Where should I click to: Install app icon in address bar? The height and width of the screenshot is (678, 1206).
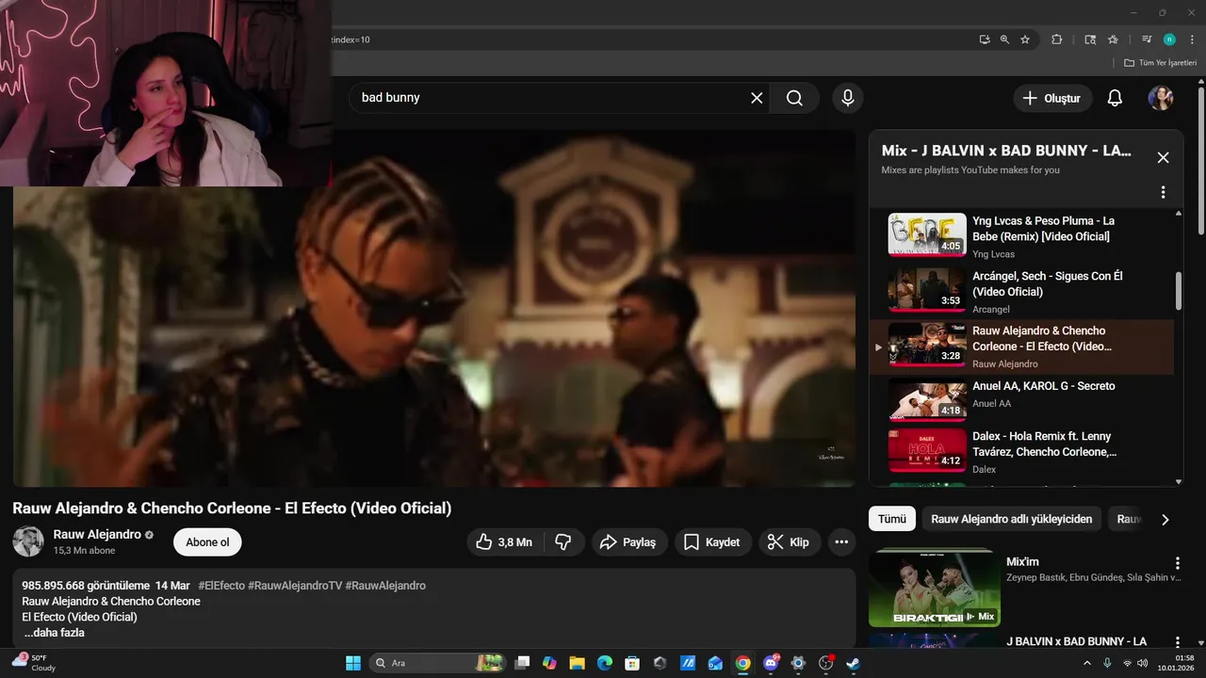pos(985,40)
